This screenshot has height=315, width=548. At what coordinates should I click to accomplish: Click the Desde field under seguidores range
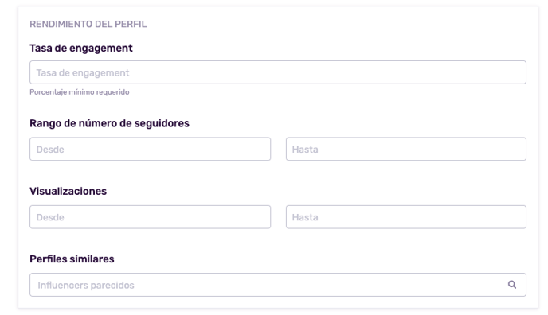click(151, 149)
